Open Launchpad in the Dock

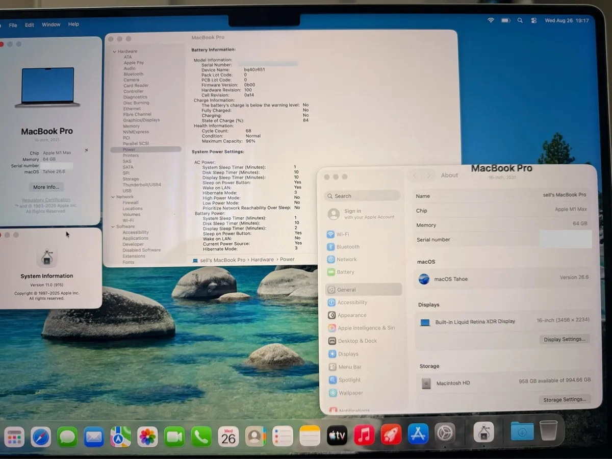pos(14,437)
